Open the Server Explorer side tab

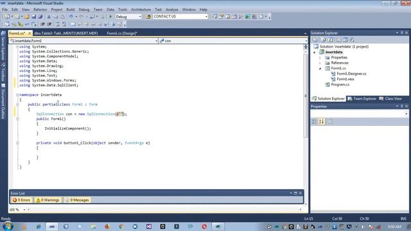(x=3, y=46)
